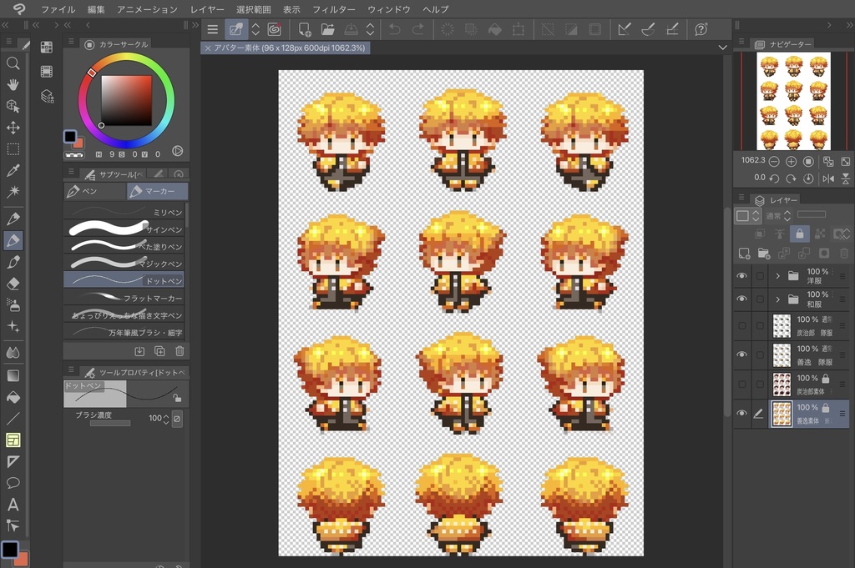Select the Gradient tool
The height and width of the screenshot is (568, 855).
click(13, 376)
